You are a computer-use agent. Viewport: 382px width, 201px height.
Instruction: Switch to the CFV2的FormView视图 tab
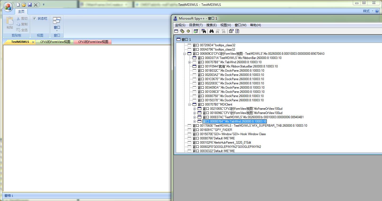93,42
